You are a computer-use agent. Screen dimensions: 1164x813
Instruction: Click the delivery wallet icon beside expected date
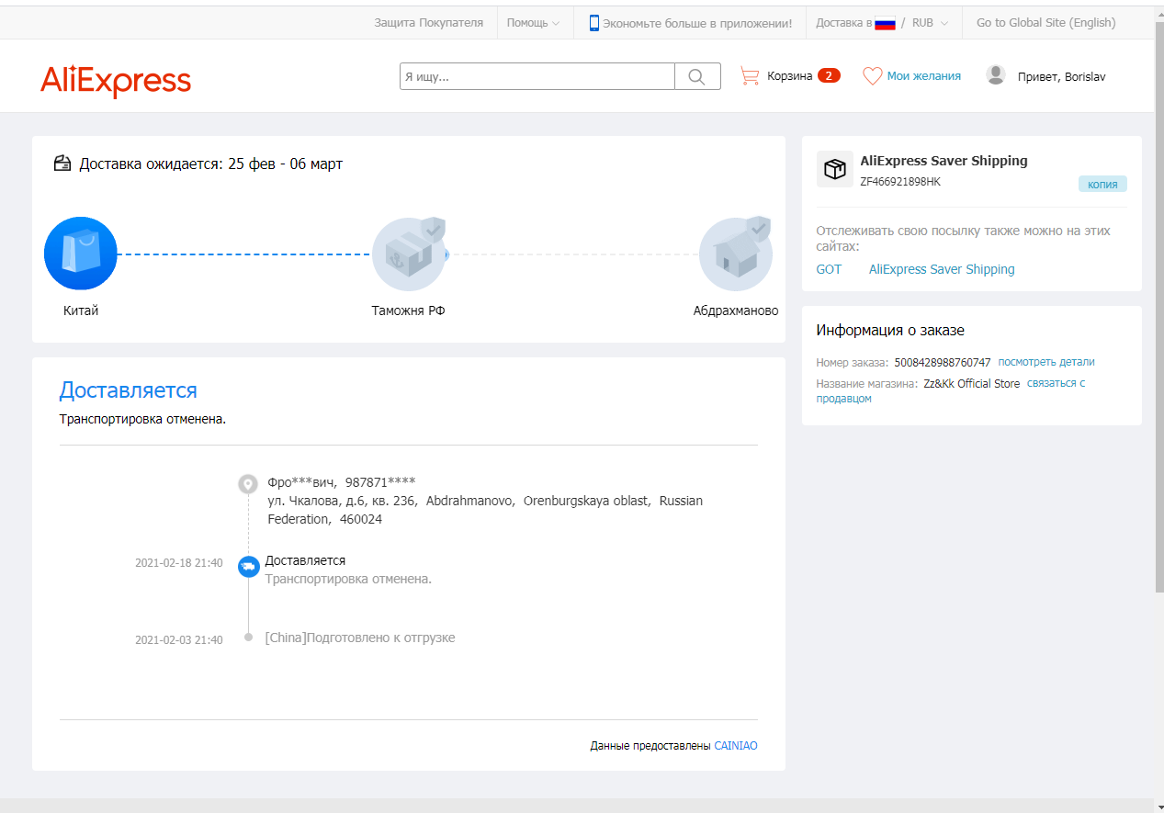[x=62, y=164]
